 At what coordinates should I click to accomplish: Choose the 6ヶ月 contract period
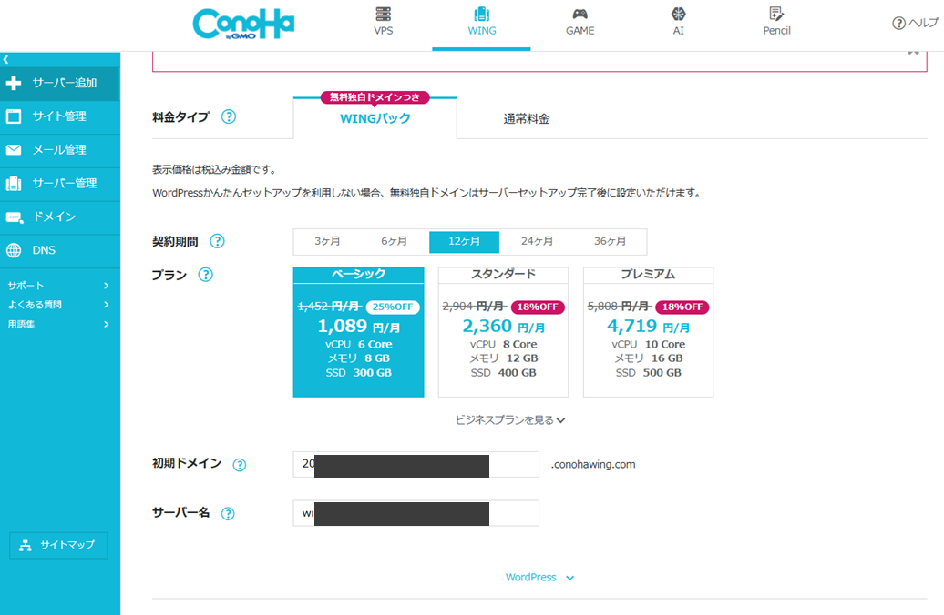click(x=394, y=241)
